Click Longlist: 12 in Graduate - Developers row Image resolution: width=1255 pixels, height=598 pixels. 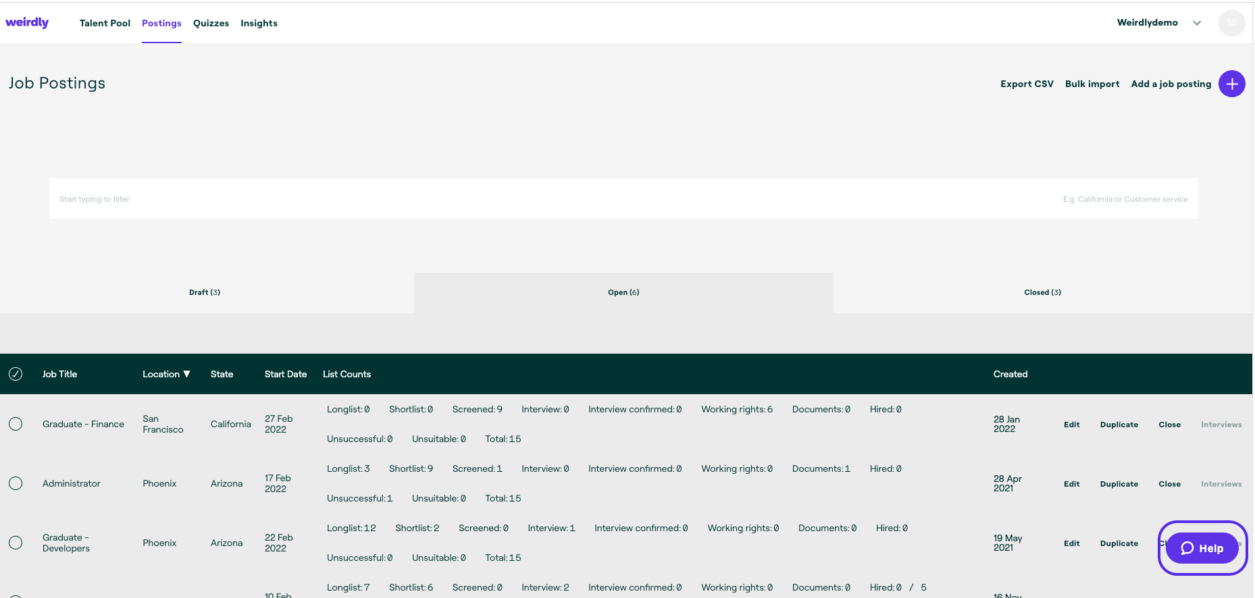[x=351, y=528]
